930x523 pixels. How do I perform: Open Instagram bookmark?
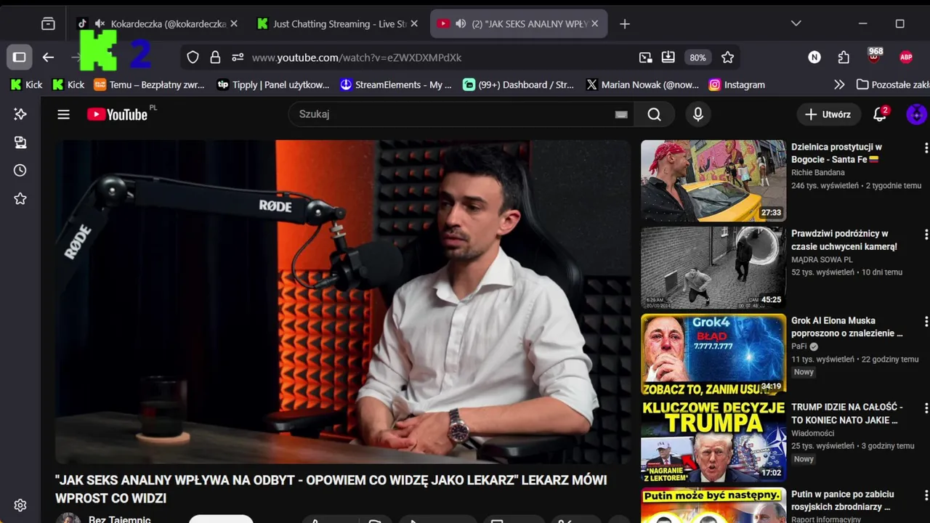(737, 85)
